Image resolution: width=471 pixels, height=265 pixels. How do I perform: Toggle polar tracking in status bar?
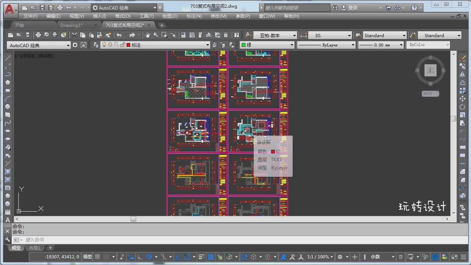point(149,257)
